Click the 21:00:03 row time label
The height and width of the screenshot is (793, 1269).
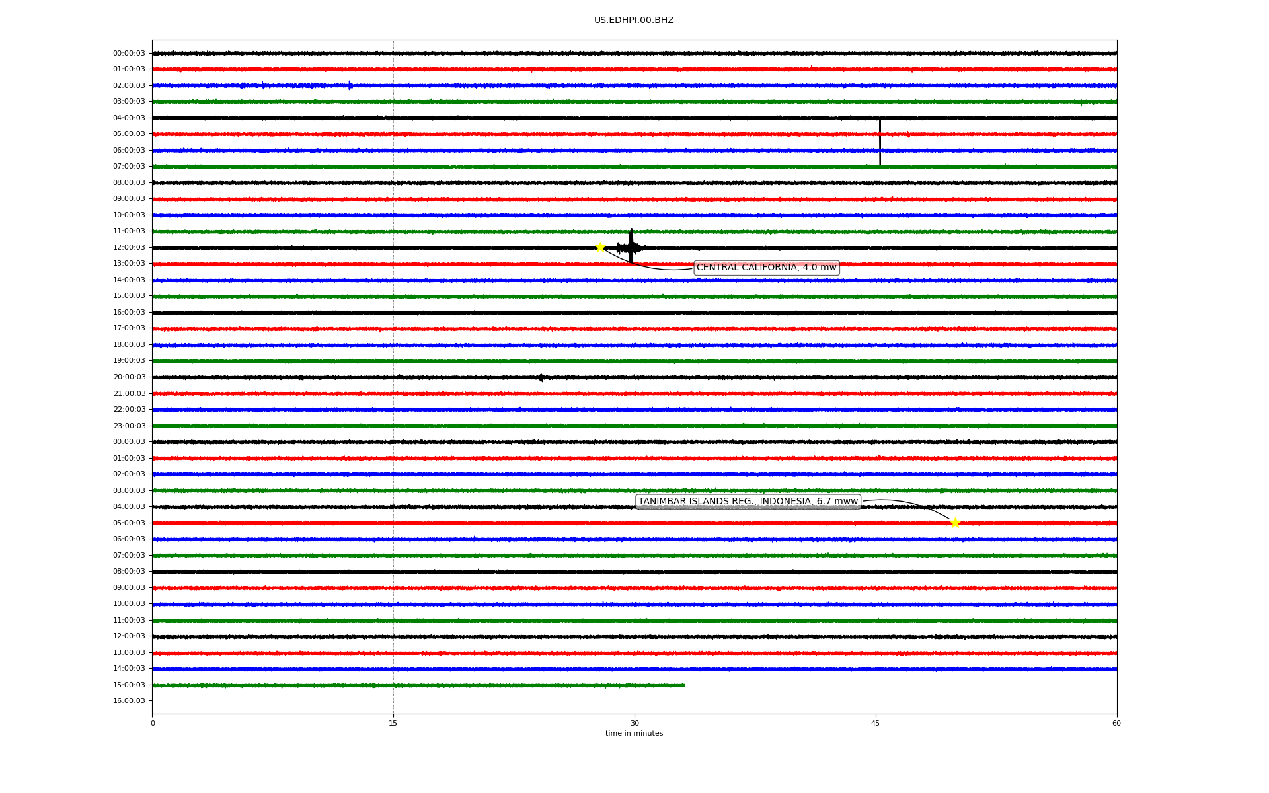tap(129, 394)
